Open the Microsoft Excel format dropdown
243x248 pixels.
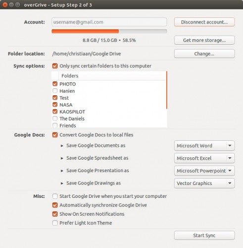click(x=204, y=158)
